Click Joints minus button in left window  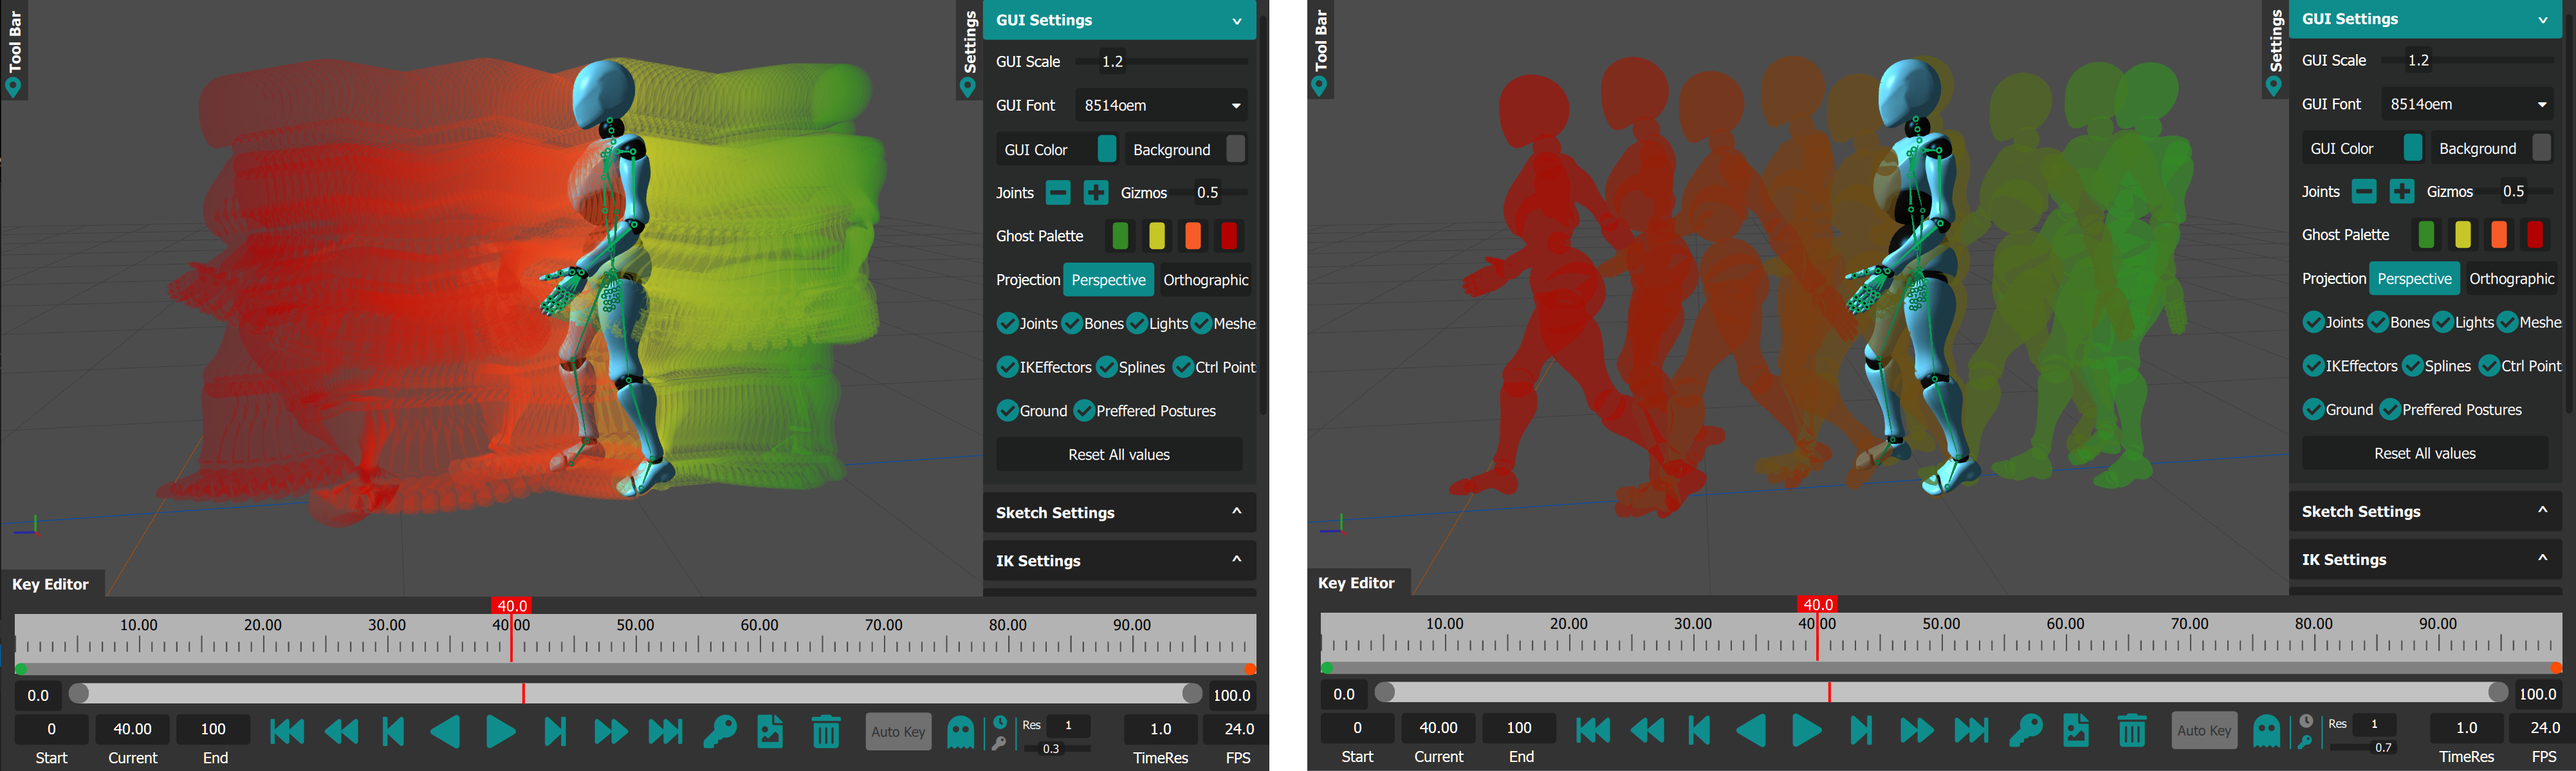pos(1058,192)
